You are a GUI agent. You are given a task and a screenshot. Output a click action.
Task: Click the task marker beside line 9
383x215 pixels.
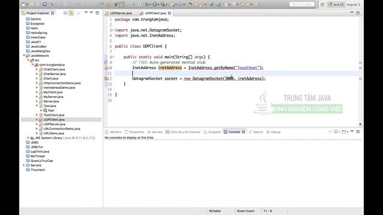pyautogui.click(x=106, y=62)
